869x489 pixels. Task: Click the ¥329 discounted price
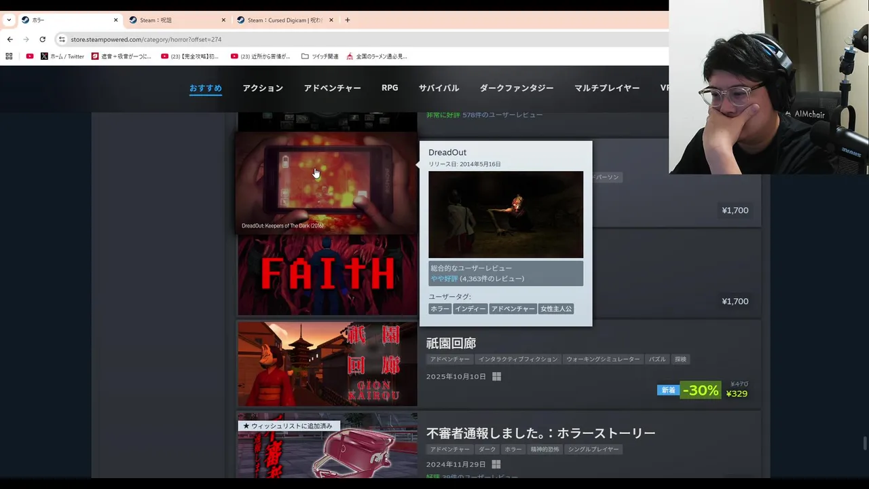(x=737, y=394)
